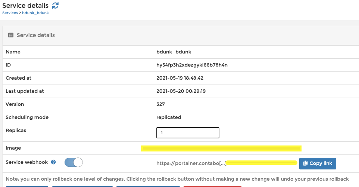Click the Service details panel list icon

tap(11, 35)
